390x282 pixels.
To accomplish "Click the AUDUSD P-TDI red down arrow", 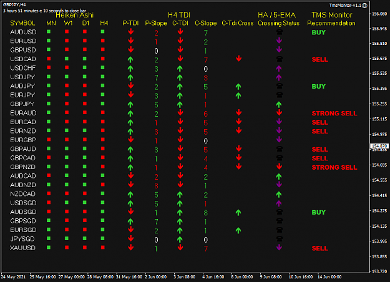I will (131, 32).
